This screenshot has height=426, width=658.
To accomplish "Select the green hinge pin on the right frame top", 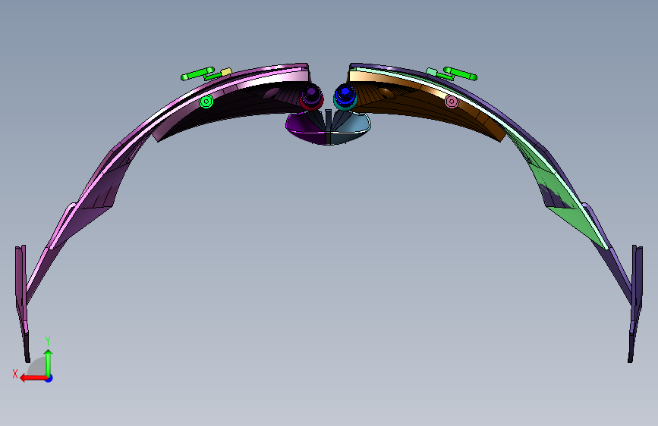I will [x=461, y=74].
